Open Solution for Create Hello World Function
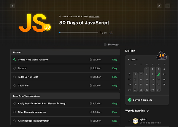The width and height of the screenshot is (178, 127). [97, 60]
